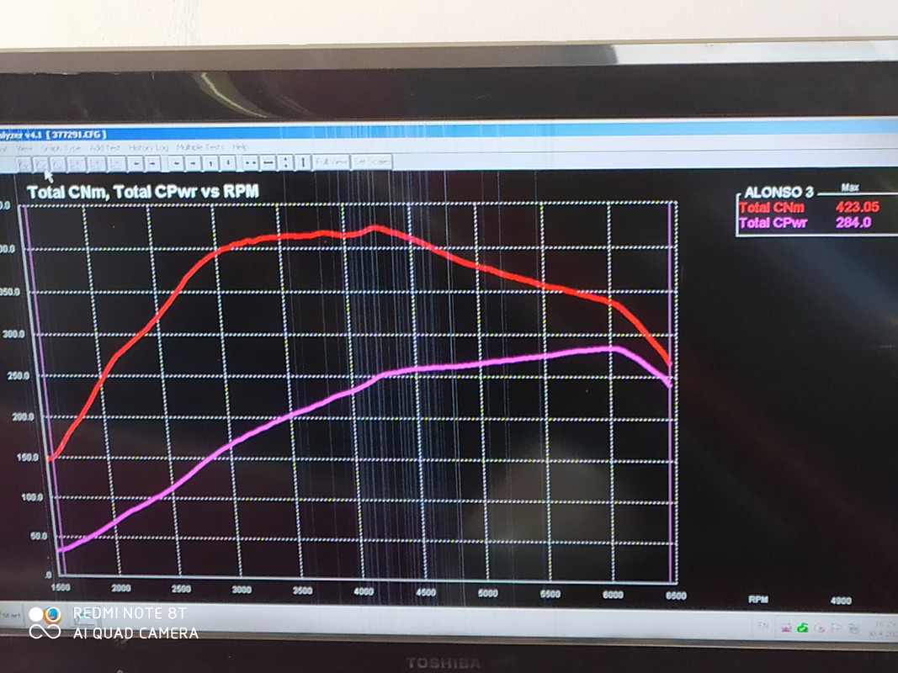Image resolution: width=898 pixels, height=673 pixels.
Task: Click the magenta power curve peak
Action: [614, 348]
